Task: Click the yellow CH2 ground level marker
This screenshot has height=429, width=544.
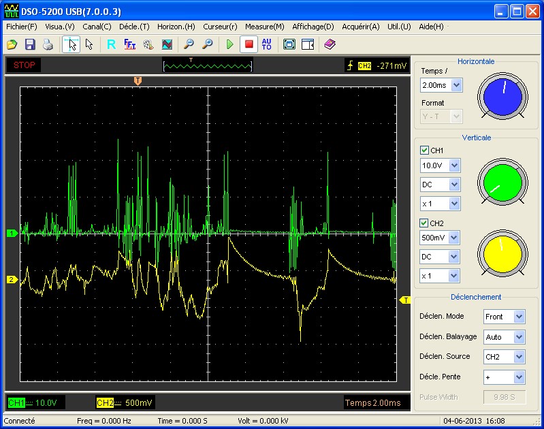Action: [12, 279]
